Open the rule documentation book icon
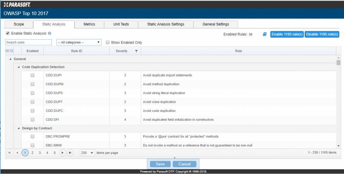Screen dimensions: 344x174 pyautogui.click(x=265, y=34)
